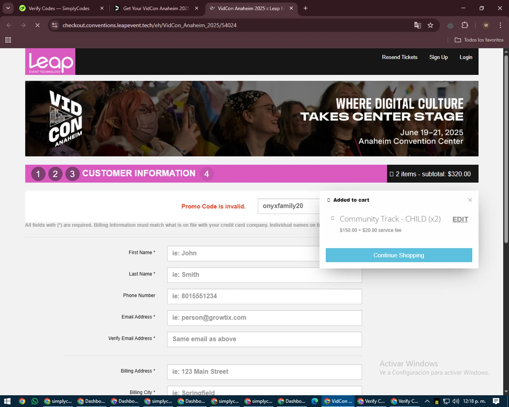This screenshot has width=509, height=407.
Task: Open the cart summary 2 items subtotal
Action: [433, 174]
